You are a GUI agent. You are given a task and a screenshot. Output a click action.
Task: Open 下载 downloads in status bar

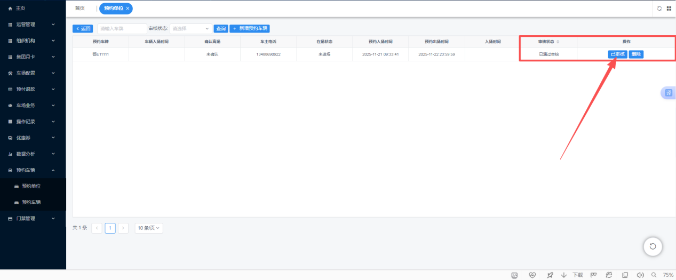[x=572, y=275]
